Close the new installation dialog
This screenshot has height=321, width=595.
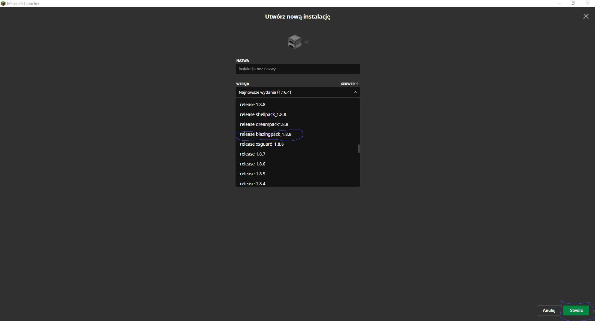point(586,16)
